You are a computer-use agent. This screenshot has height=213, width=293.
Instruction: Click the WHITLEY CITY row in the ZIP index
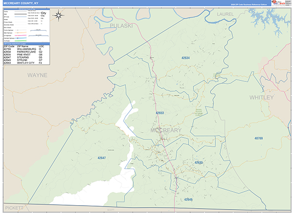pyautogui.click(x=26, y=63)
